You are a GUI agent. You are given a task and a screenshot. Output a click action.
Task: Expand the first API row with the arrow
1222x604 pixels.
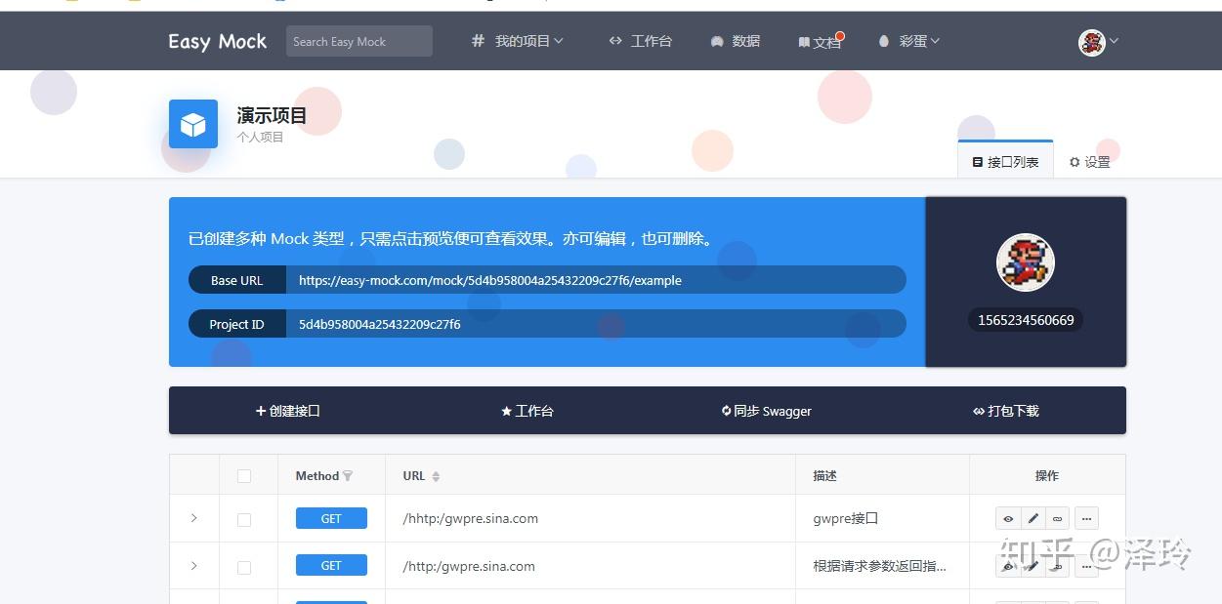point(193,518)
